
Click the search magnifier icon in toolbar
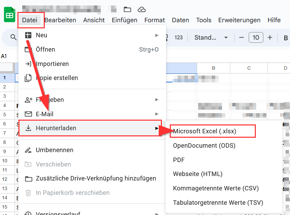14,38
